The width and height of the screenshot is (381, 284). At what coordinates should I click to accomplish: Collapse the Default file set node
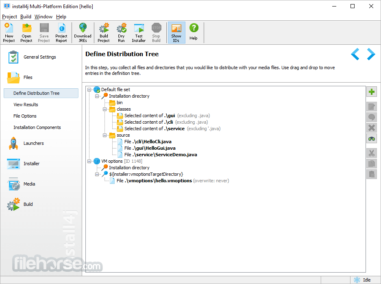(89, 90)
